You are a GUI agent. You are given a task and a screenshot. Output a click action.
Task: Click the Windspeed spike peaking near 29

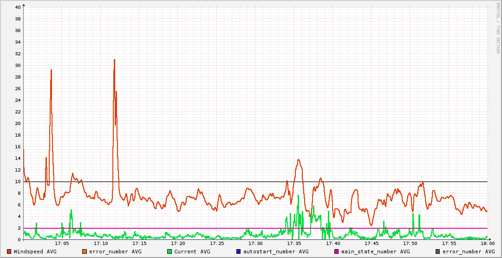click(x=51, y=71)
